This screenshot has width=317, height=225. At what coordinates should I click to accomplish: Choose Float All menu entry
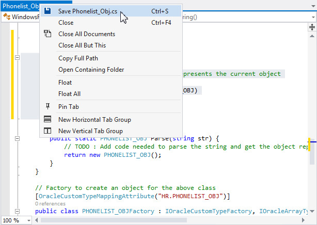(x=111, y=94)
